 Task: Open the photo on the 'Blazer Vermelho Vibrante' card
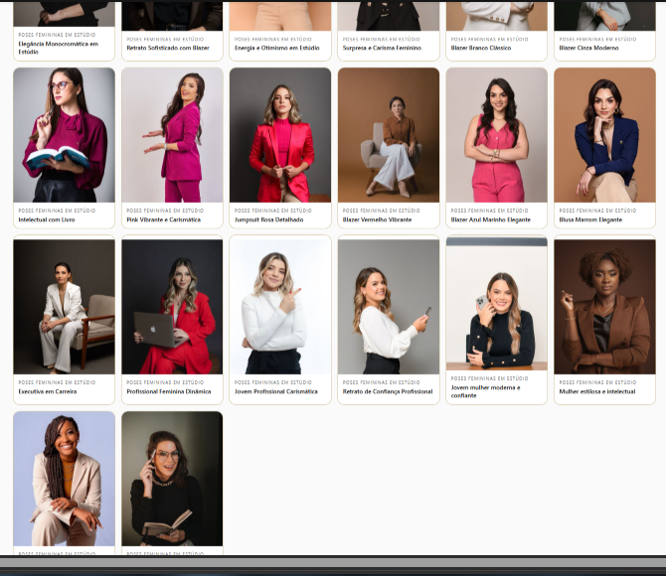coord(389,135)
